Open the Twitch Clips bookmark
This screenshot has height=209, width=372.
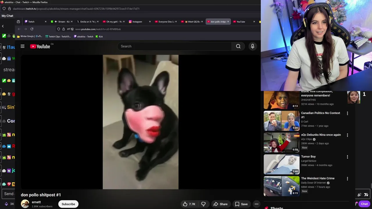[x=58, y=36]
